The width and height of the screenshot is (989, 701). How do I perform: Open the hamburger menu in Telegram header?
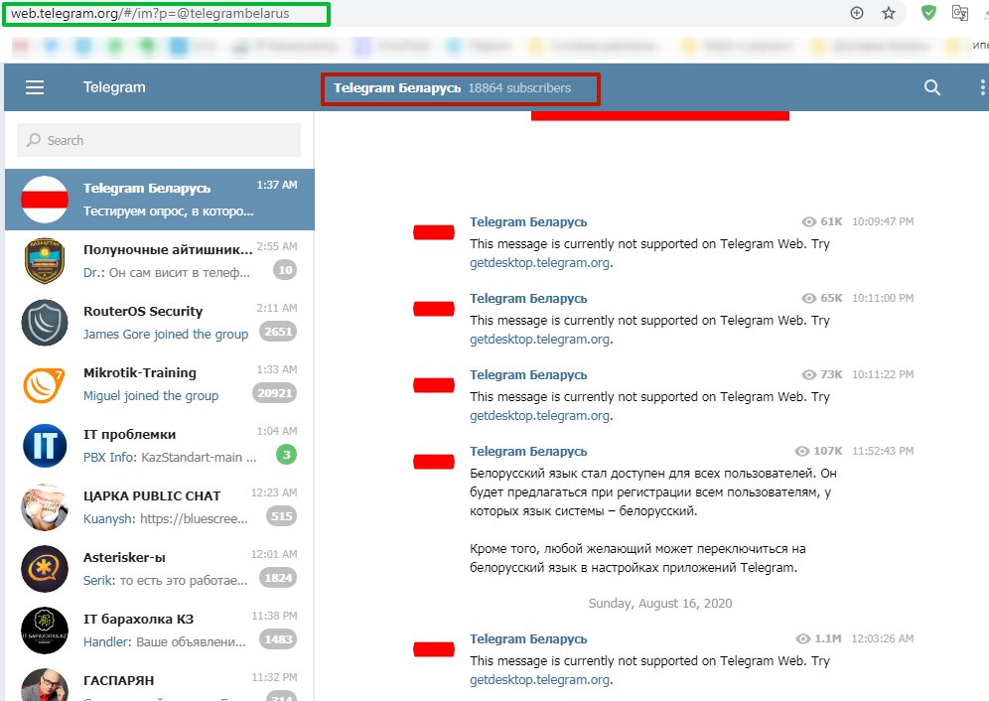click(x=35, y=87)
